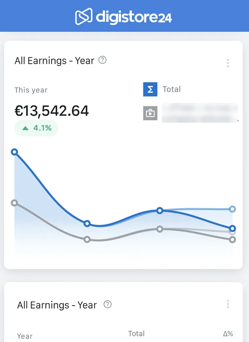Click the €13,542.64 earnings amount

coord(51,111)
